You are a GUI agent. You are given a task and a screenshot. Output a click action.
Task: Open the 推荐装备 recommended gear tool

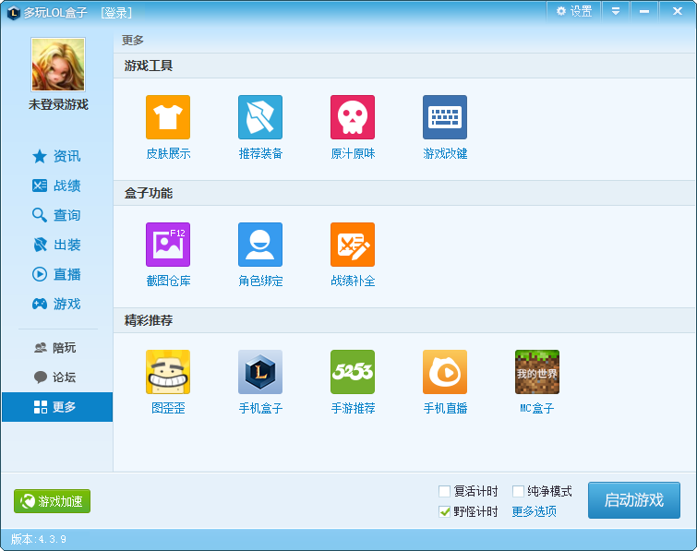tap(260, 118)
